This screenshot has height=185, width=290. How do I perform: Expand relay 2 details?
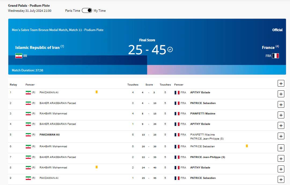coord(281,105)
